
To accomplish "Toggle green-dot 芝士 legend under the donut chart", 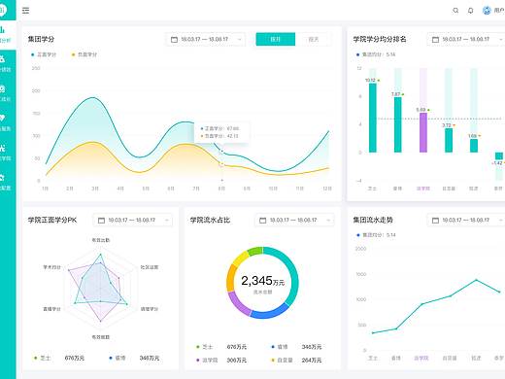I will pyautogui.click(x=205, y=347).
